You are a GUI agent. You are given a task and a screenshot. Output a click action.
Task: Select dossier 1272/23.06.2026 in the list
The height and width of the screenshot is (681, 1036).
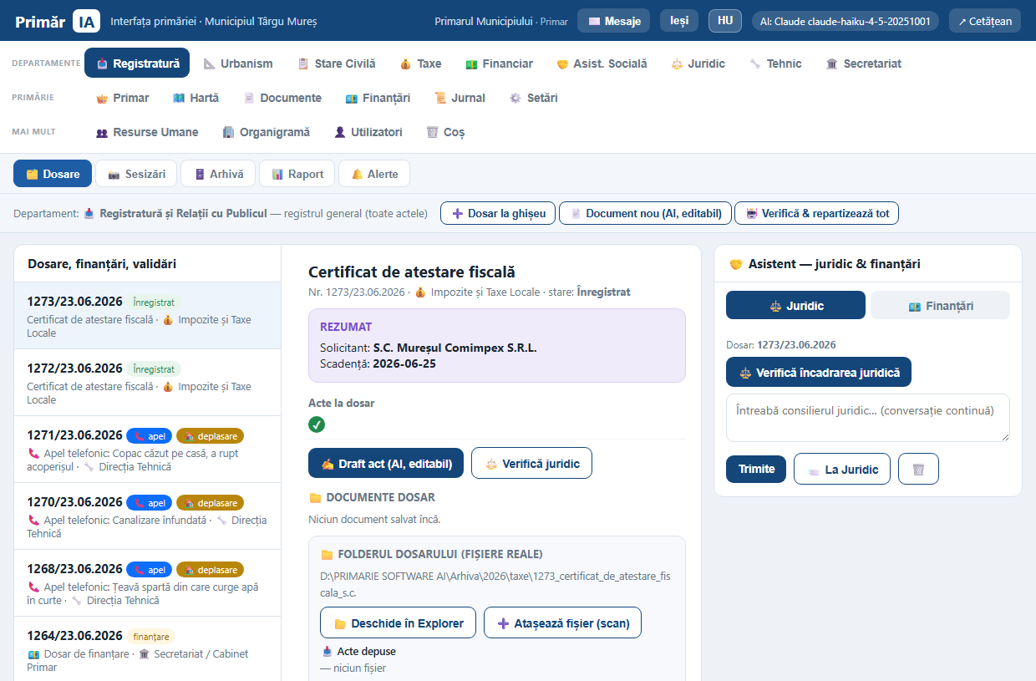pyautogui.click(x=148, y=383)
